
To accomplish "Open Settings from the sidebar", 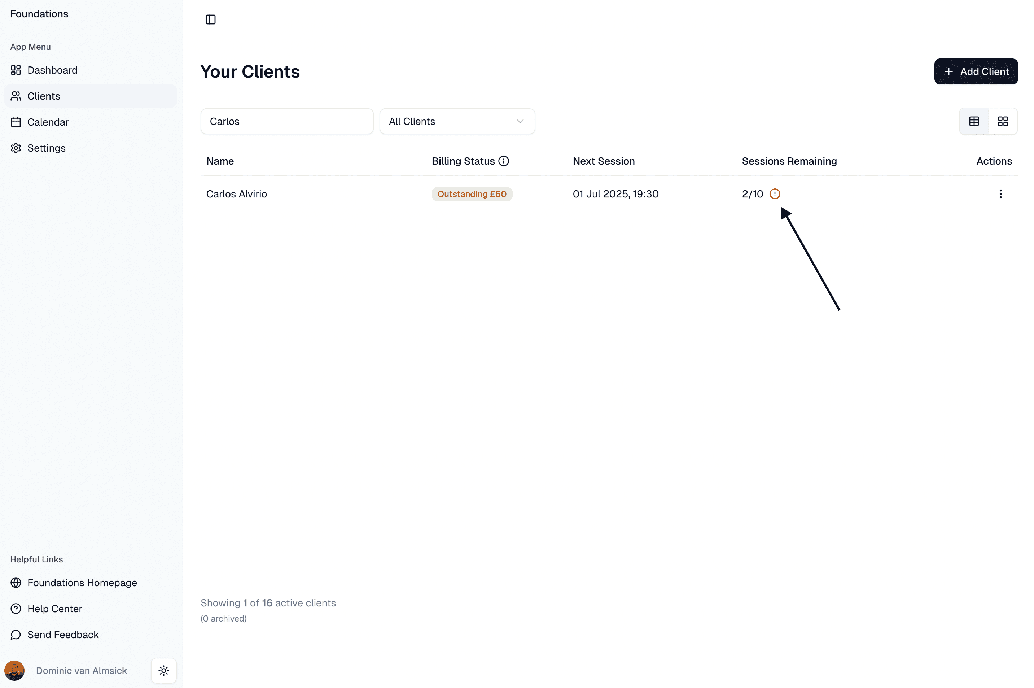I will click(46, 148).
